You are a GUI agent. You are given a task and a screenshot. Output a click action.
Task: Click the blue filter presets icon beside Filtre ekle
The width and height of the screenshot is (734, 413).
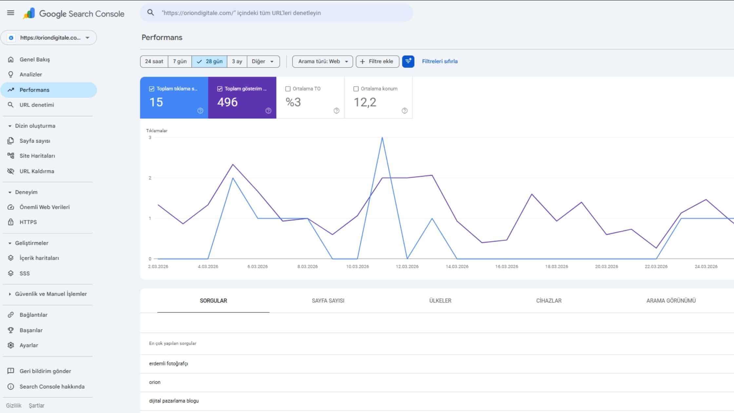pyautogui.click(x=408, y=61)
